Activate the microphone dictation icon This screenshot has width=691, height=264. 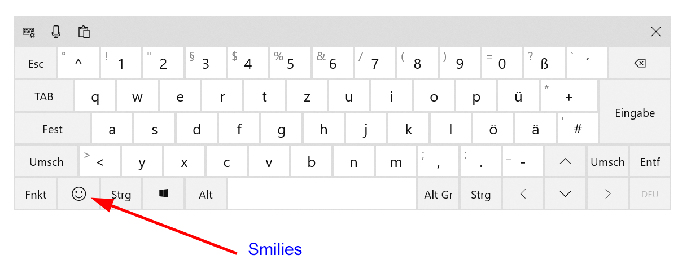56,32
